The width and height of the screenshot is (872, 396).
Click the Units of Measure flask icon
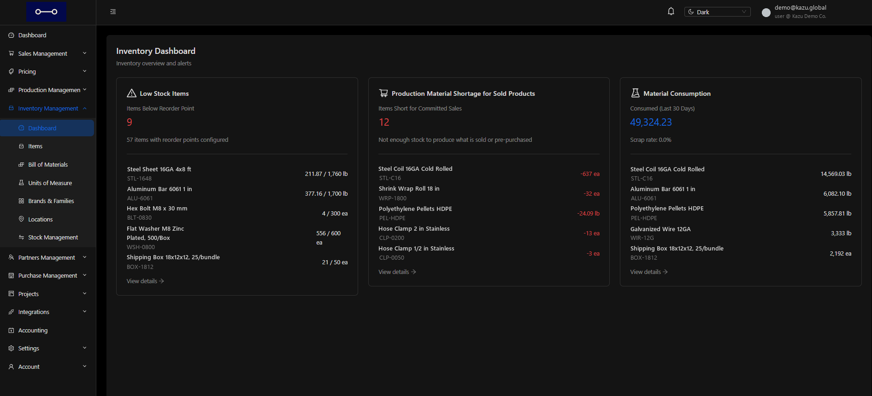(21, 183)
